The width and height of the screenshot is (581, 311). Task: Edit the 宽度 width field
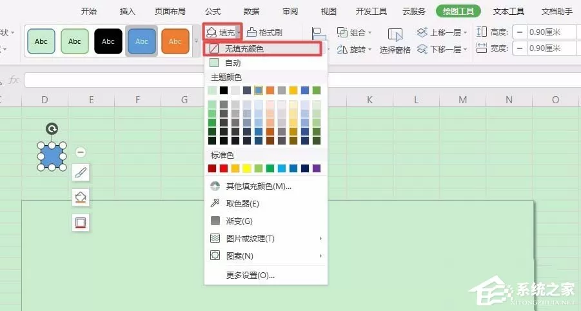(x=552, y=48)
